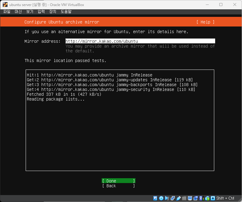
Task: Click 'This mirror location passed tests.' text
Action: point(65,61)
